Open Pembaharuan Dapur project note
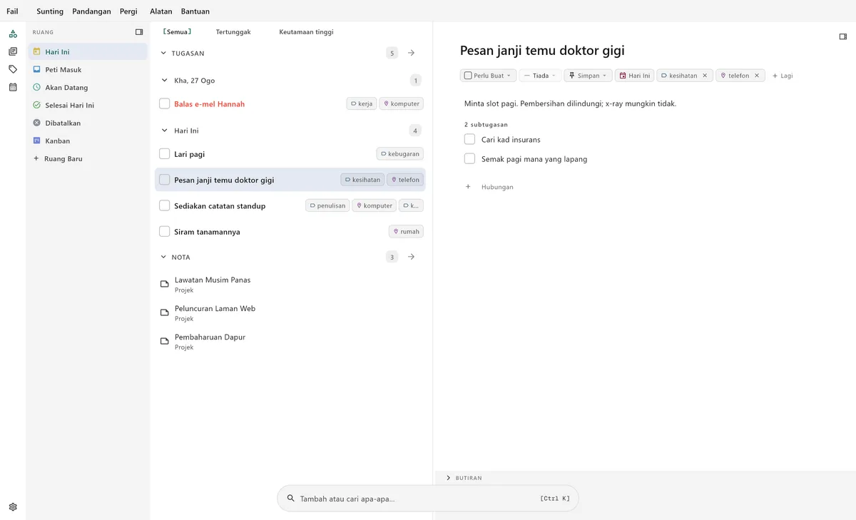Viewport: 856px width, 520px height. pos(290,342)
